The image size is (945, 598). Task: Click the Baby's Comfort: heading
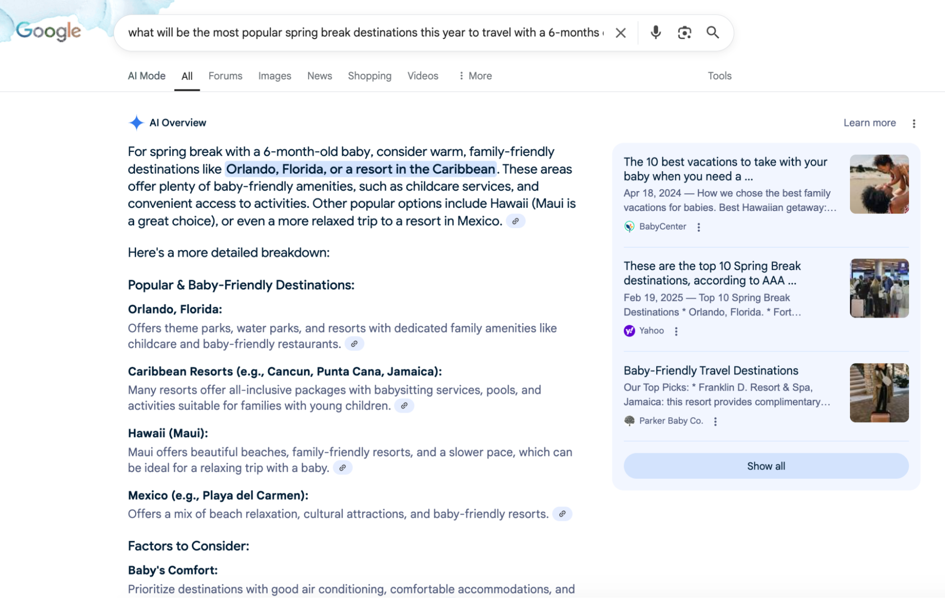(x=173, y=570)
